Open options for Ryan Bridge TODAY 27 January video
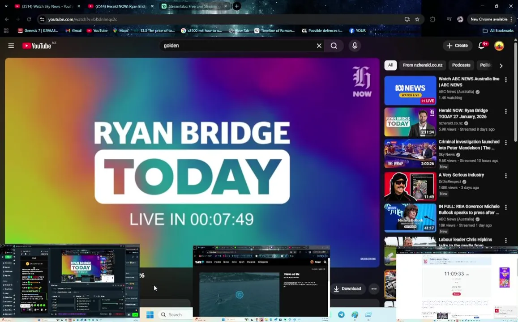Image resolution: width=518 pixels, height=322 pixels. (x=506, y=111)
